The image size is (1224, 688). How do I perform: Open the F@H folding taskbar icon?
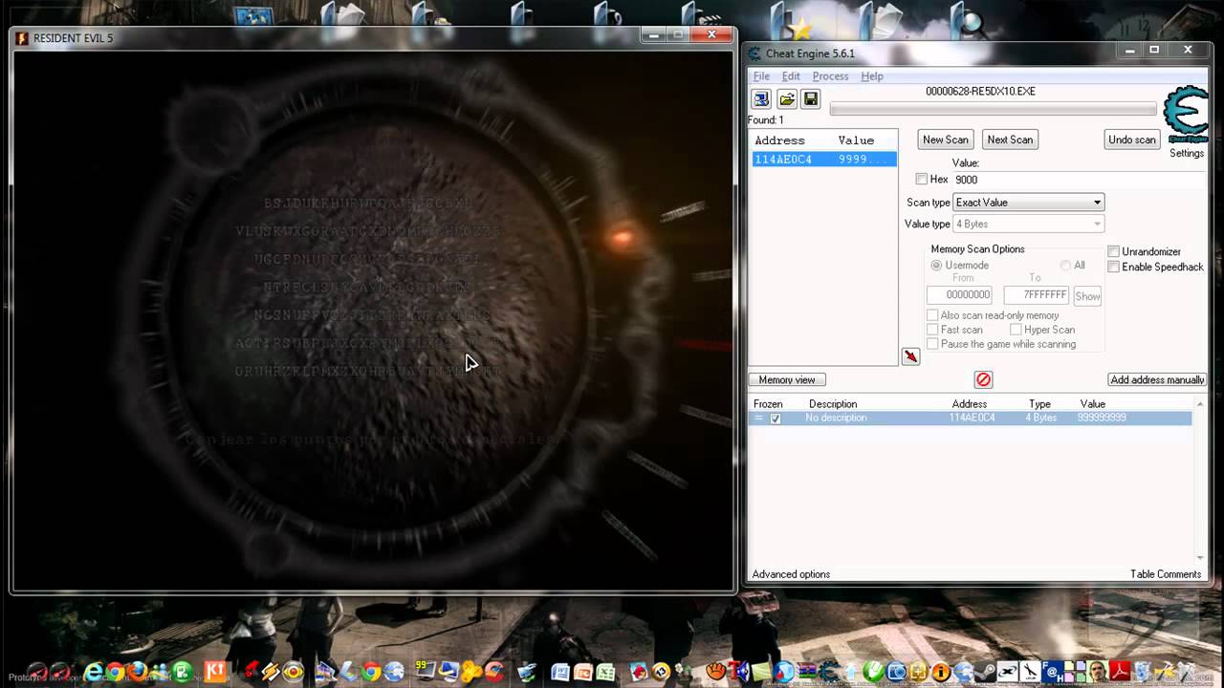coord(1054,672)
